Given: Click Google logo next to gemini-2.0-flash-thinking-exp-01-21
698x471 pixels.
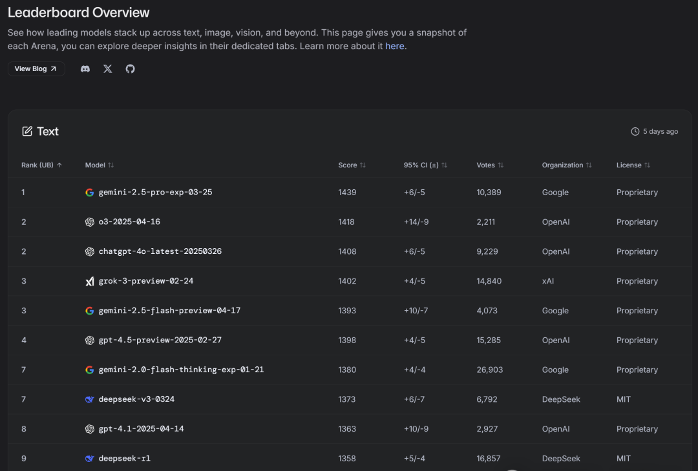Looking at the screenshot, I should pos(89,370).
